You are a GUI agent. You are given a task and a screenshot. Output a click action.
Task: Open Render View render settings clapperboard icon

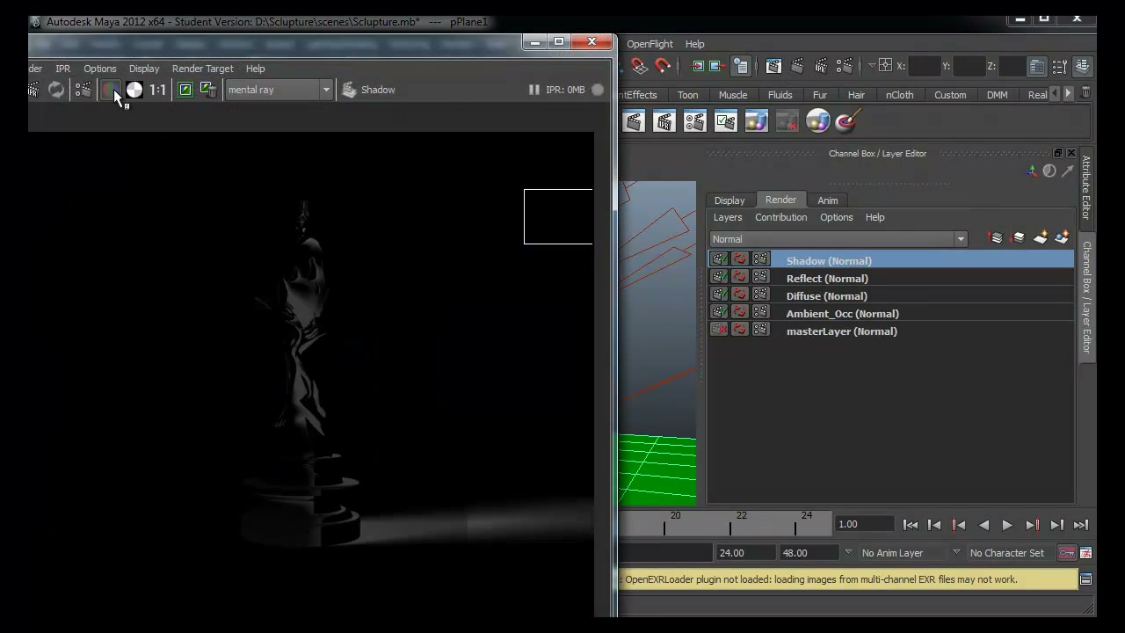tap(83, 90)
